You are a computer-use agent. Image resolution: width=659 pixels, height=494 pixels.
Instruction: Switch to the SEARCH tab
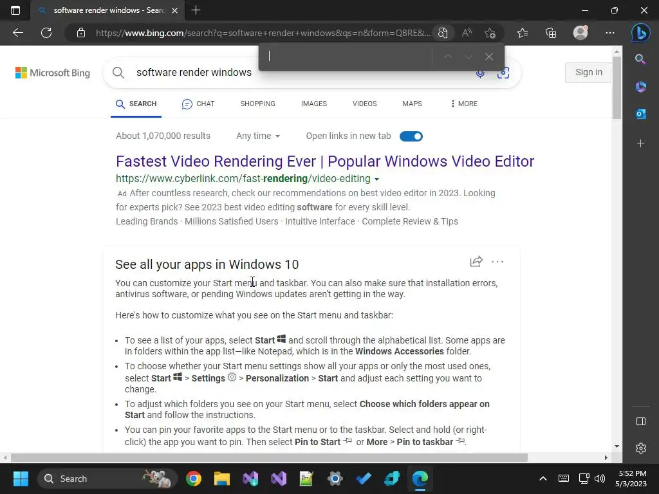pos(136,104)
